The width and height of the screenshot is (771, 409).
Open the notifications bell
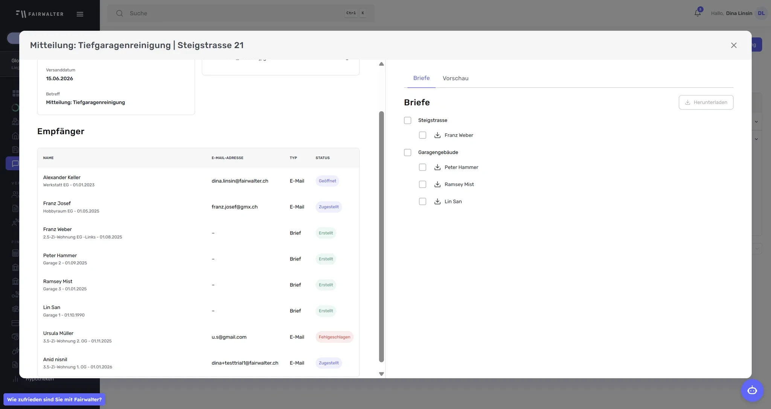(698, 13)
